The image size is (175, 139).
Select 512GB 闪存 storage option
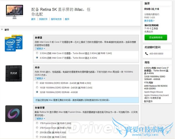click(x=37, y=137)
